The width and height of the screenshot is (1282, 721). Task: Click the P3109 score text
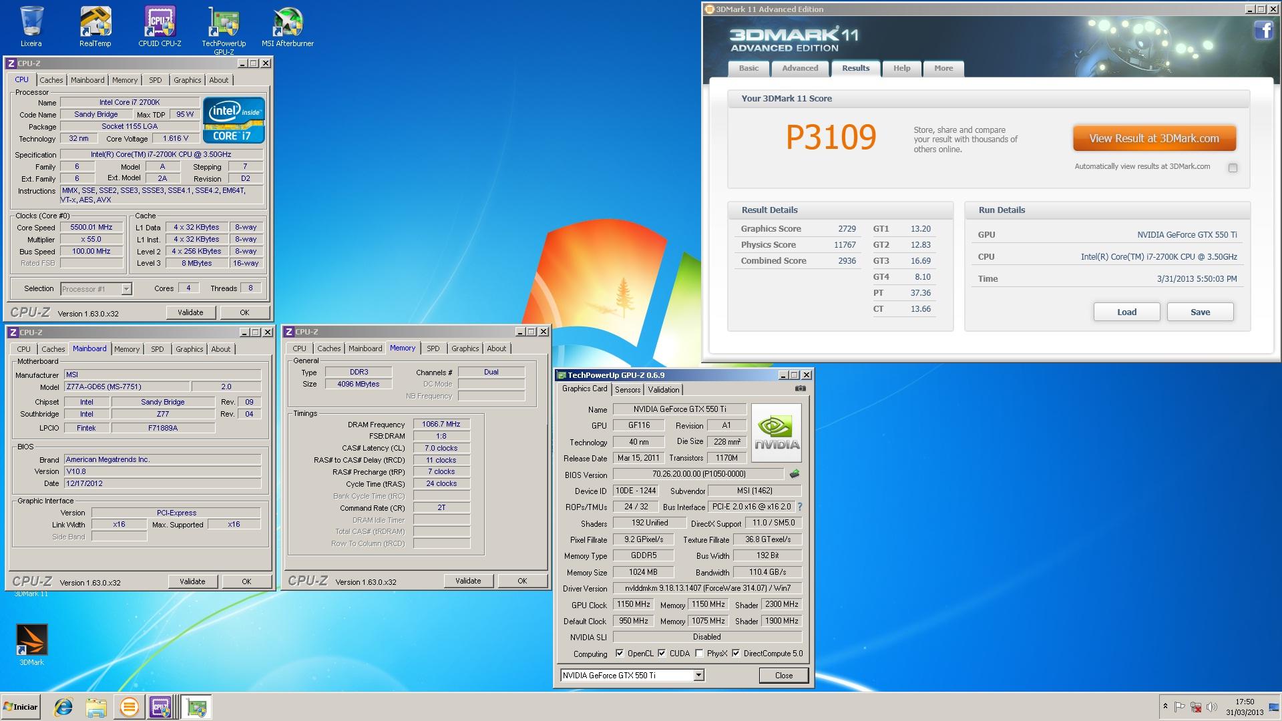pos(831,138)
